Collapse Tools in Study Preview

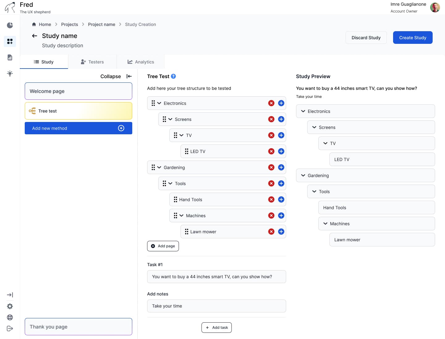point(314,191)
